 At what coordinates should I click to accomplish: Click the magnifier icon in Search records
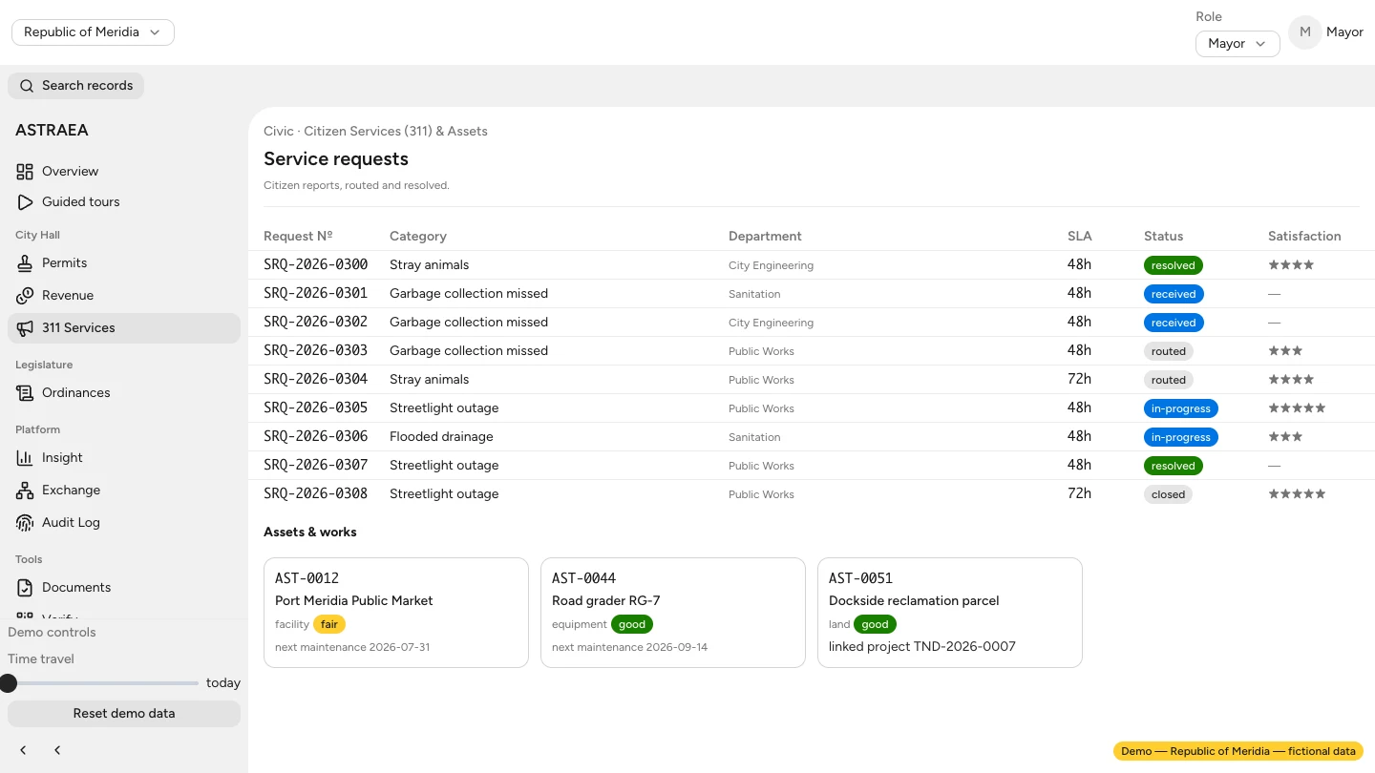(27, 86)
